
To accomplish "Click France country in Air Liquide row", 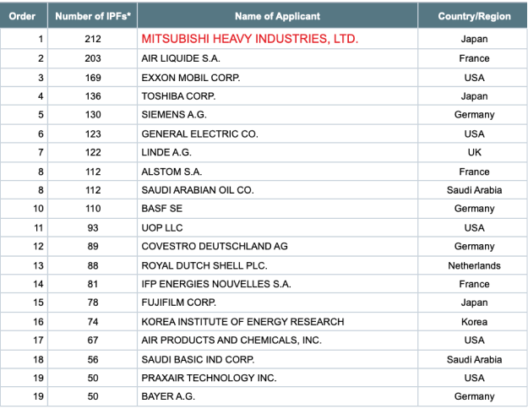I will click(474, 58).
